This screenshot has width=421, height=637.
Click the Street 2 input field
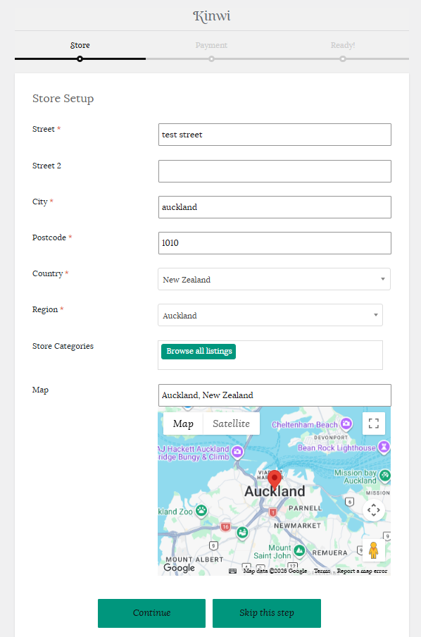(275, 171)
